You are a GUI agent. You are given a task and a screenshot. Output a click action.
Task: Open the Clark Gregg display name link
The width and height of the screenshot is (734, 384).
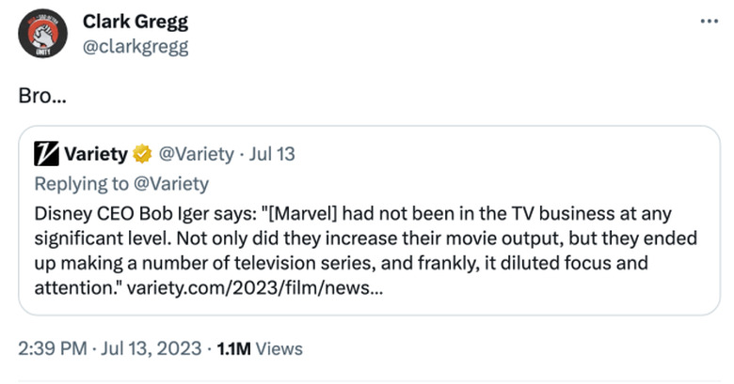click(x=135, y=23)
